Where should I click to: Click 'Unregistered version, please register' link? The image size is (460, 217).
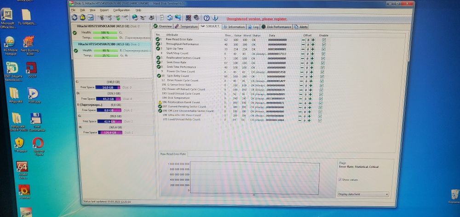point(257,19)
